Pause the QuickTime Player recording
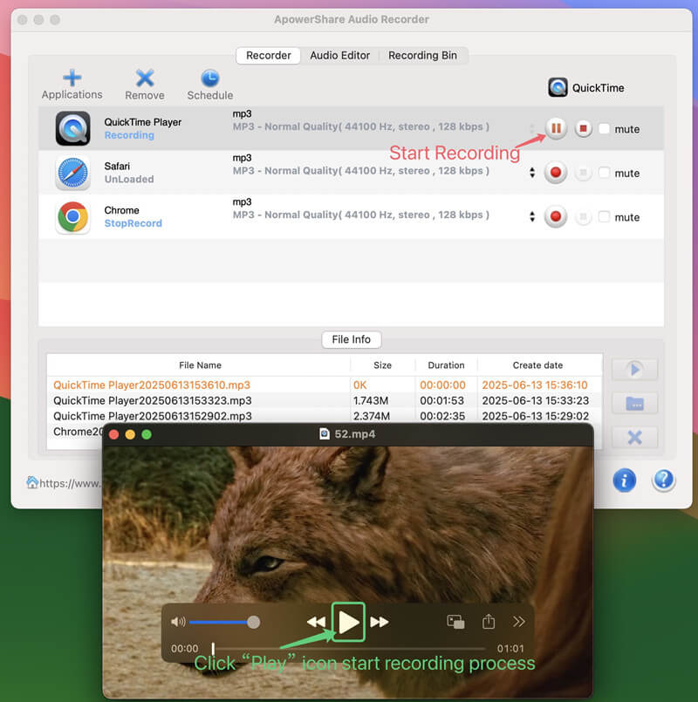The width and height of the screenshot is (698, 702). point(556,129)
